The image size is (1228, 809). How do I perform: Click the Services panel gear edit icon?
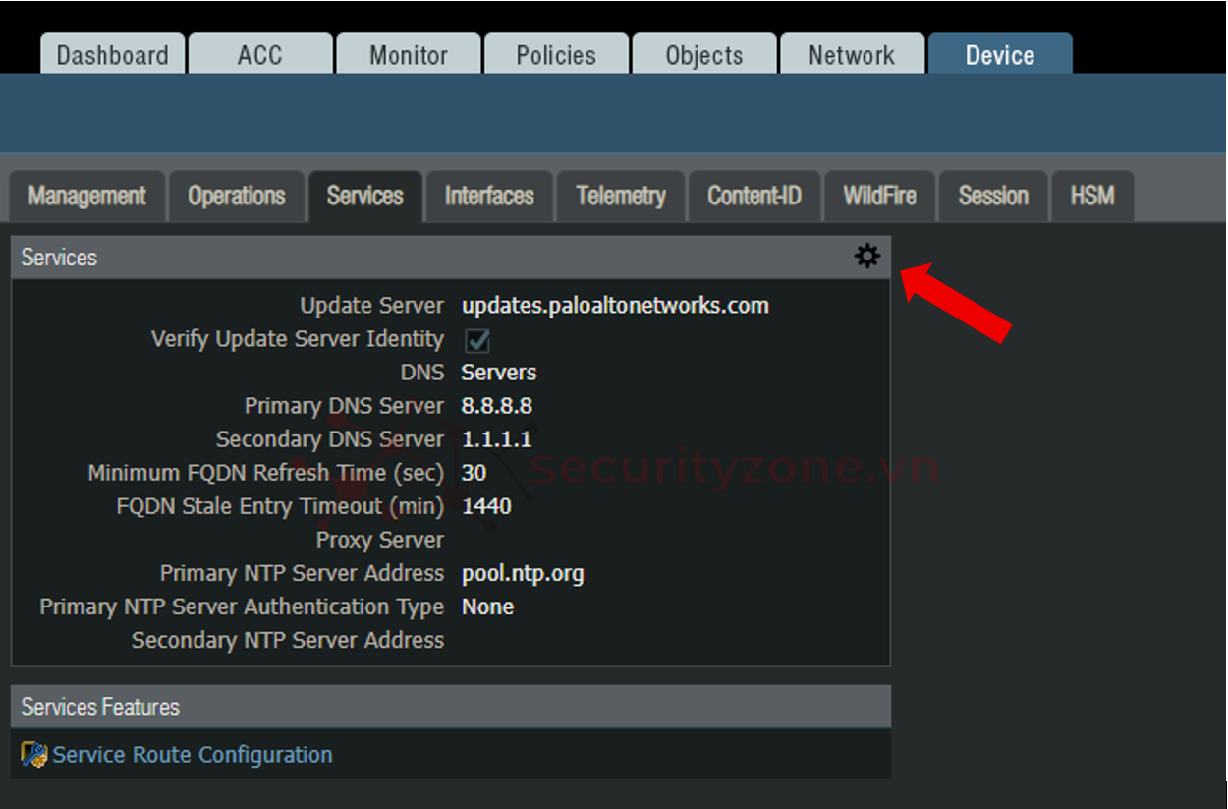pos(866,257)
